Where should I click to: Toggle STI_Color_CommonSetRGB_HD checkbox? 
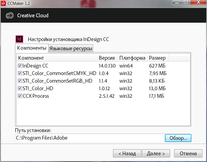click(x=20, y=81)
